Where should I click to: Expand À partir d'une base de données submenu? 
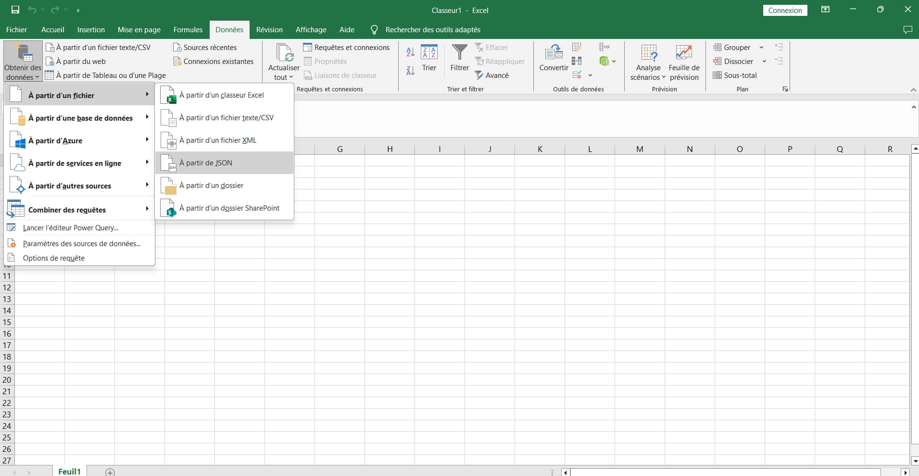[79, 118]
